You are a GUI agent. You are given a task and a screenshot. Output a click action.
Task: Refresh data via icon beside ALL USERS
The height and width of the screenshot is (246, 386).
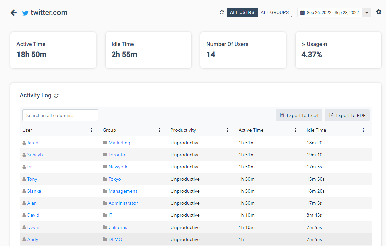point(222,12)
